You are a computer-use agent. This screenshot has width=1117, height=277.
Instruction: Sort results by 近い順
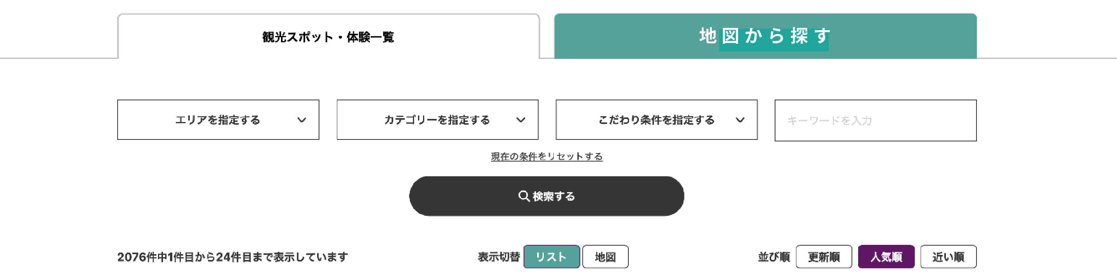(x=948, y=256)
